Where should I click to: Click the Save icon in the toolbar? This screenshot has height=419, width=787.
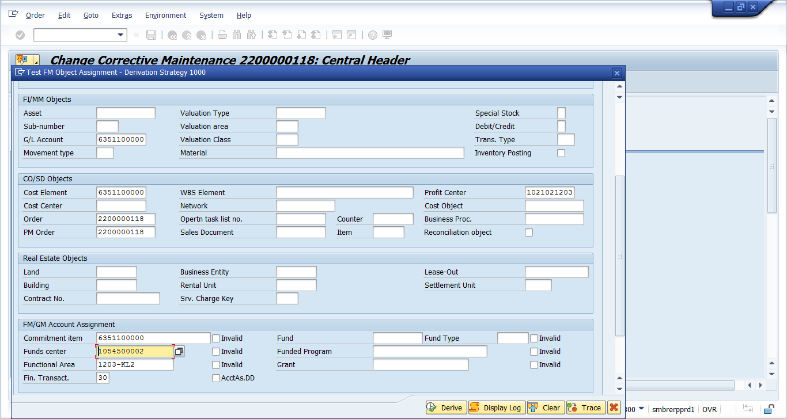pos(151,35)
